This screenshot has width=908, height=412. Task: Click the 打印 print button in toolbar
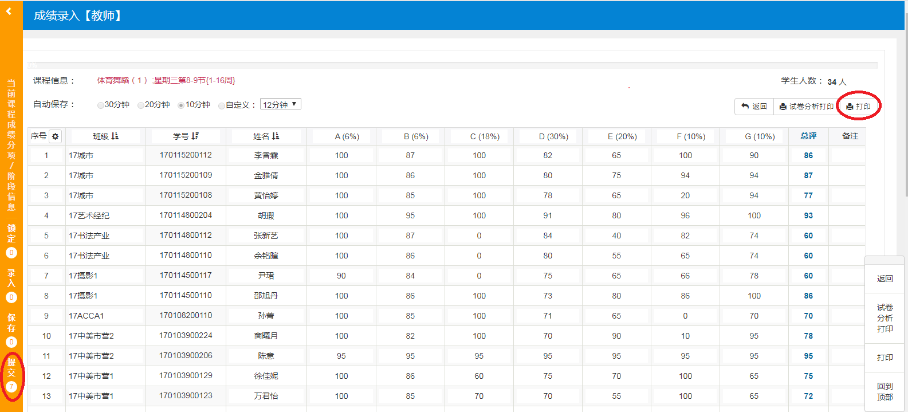point(858,107)
